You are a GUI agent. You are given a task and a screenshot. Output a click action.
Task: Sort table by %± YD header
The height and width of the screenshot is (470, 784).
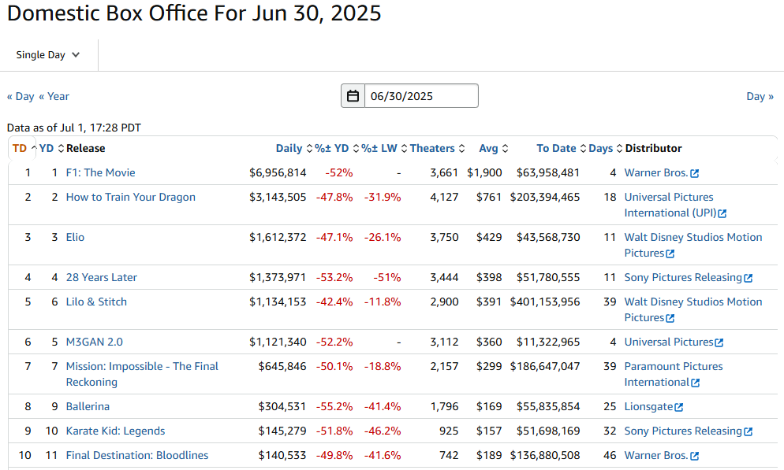click(x=331, y=148)
